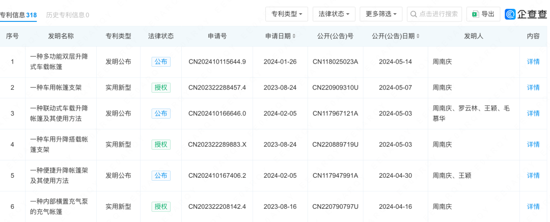Click publication number CN118025023A

pos(335,62)
